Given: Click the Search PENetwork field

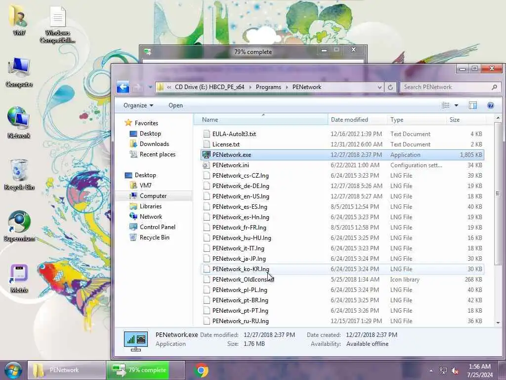Looking at the screenshot, I should coord(450,87).
